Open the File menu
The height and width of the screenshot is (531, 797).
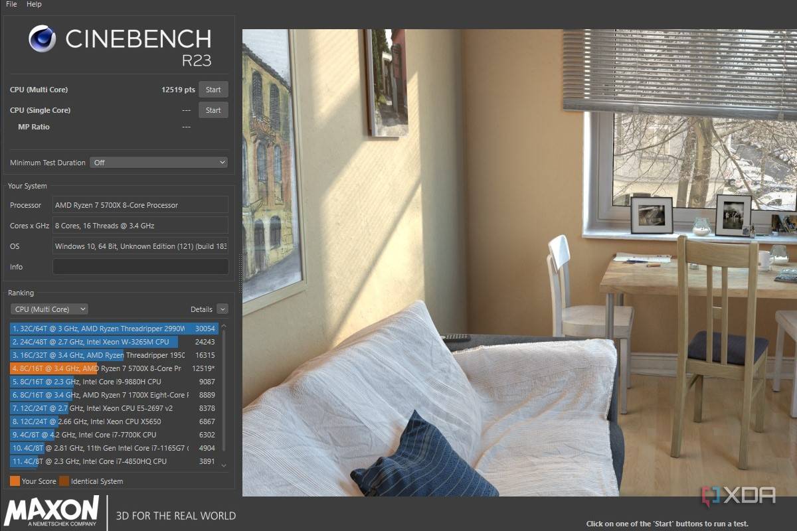click(11, 4)
